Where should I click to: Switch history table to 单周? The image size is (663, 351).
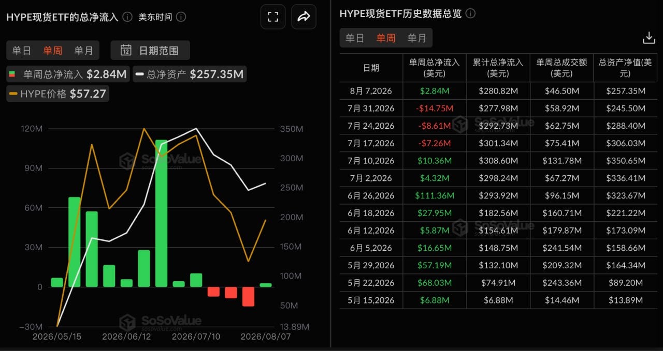coord(386,38)
